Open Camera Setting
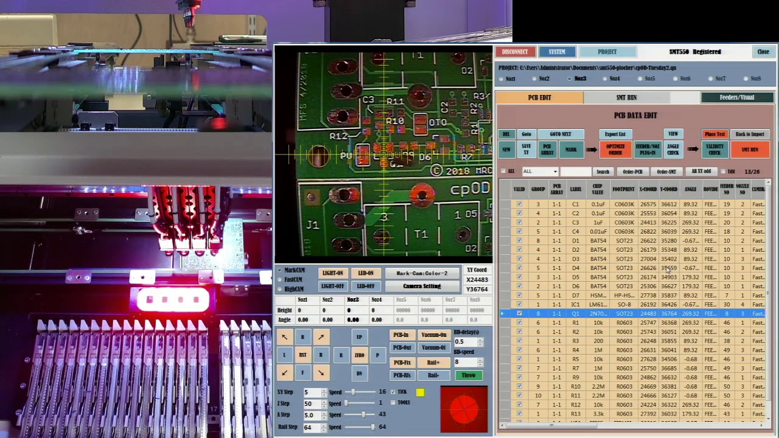Image resolution: width=779 pixels, height=438 pixels. tap(422, 286)
